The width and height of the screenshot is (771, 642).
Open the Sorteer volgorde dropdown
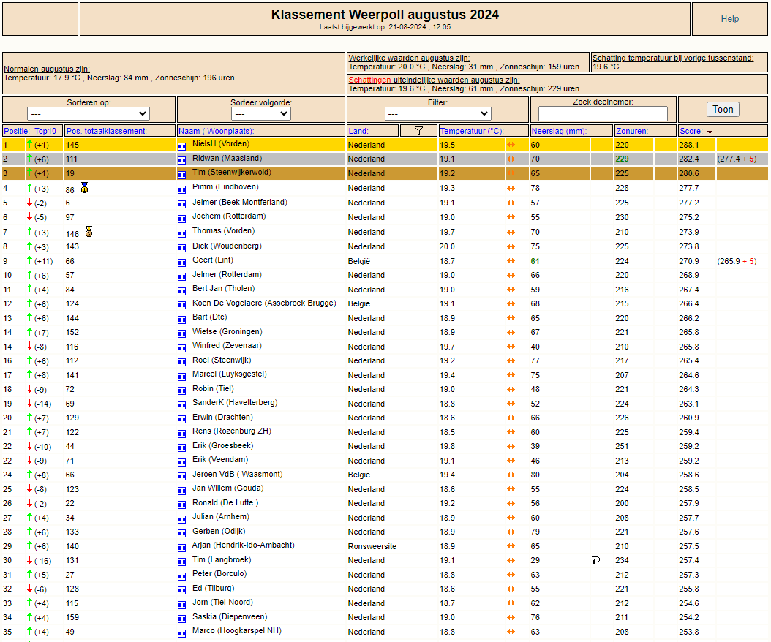pyautogui.click(x=260, y=113)
